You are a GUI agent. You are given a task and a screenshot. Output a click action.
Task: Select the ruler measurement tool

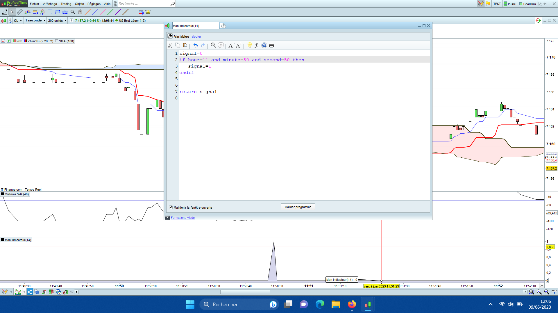click(19, 12)
